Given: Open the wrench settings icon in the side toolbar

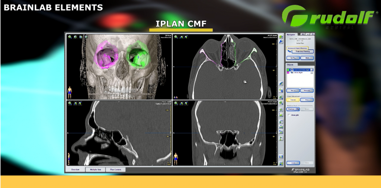Looking at the screenshot, I should 281,42.
